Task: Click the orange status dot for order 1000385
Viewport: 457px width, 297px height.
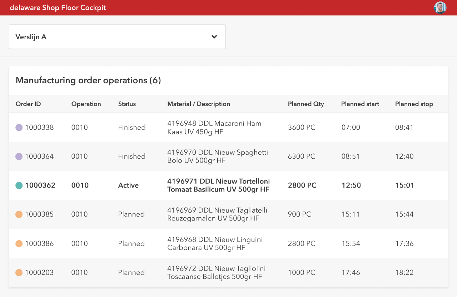Action: click(19, 214)
